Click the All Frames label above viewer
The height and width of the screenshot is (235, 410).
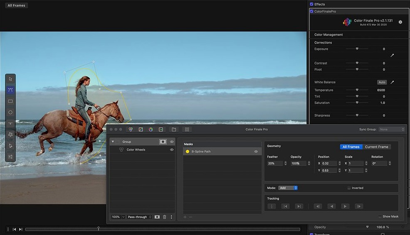pyautogui.click(x=16, y=5)
